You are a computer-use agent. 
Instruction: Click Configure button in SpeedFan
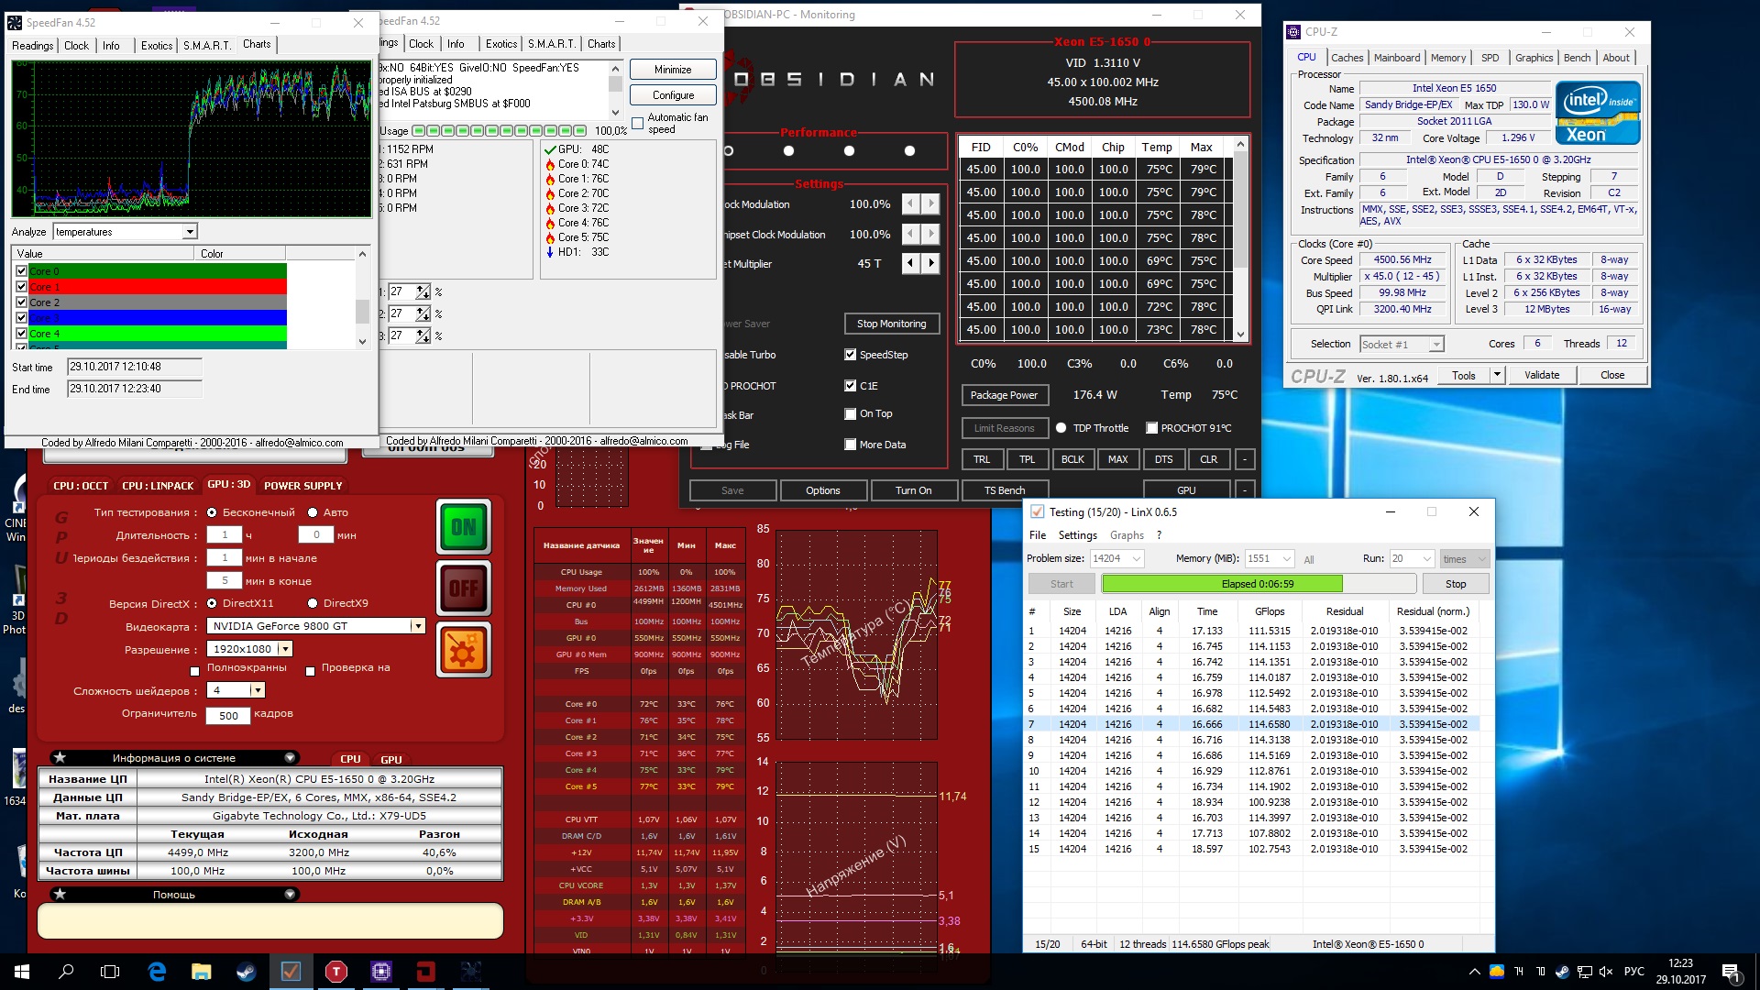coord(674,95)
